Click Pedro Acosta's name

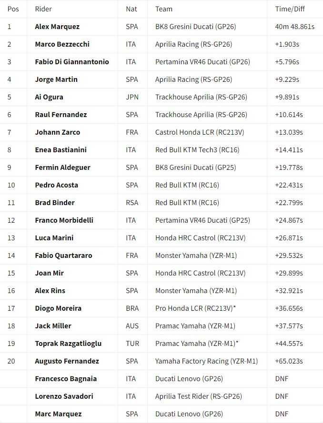56,185
